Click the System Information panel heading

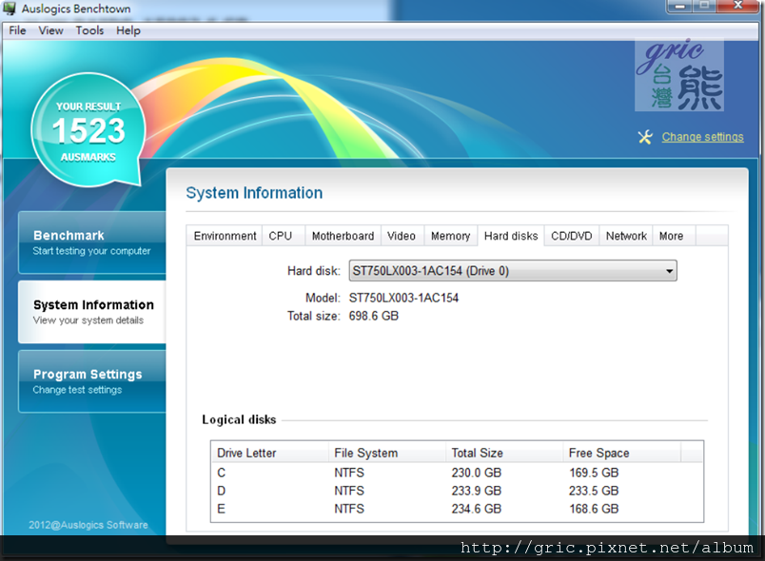point(254,193)
